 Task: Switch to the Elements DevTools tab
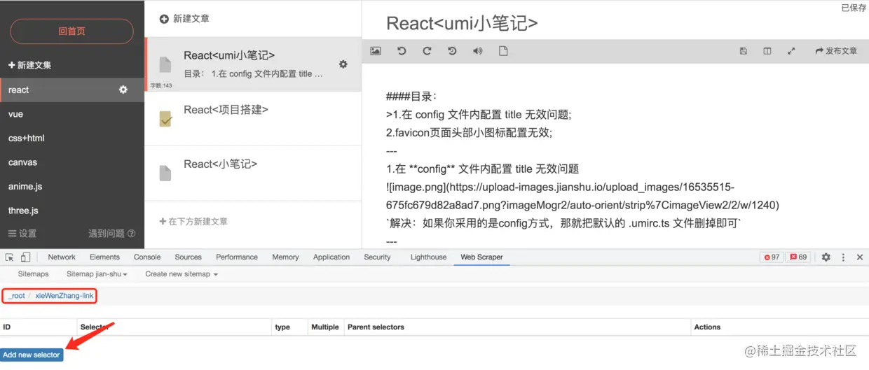[x=105, y=257]
